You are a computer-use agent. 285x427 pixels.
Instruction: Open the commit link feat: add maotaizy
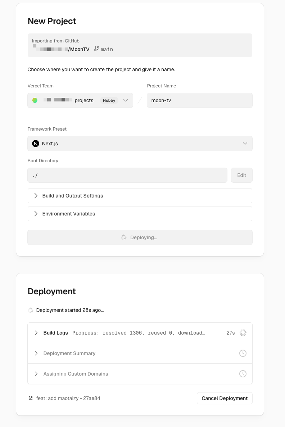(68, 398)
